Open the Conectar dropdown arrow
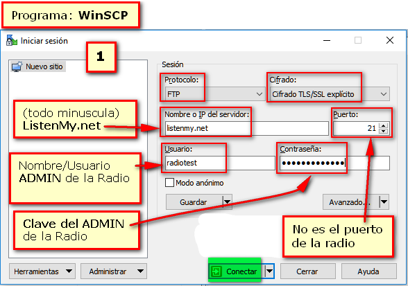The height and width of the screenshot is (286, 408). coord(269,271)
